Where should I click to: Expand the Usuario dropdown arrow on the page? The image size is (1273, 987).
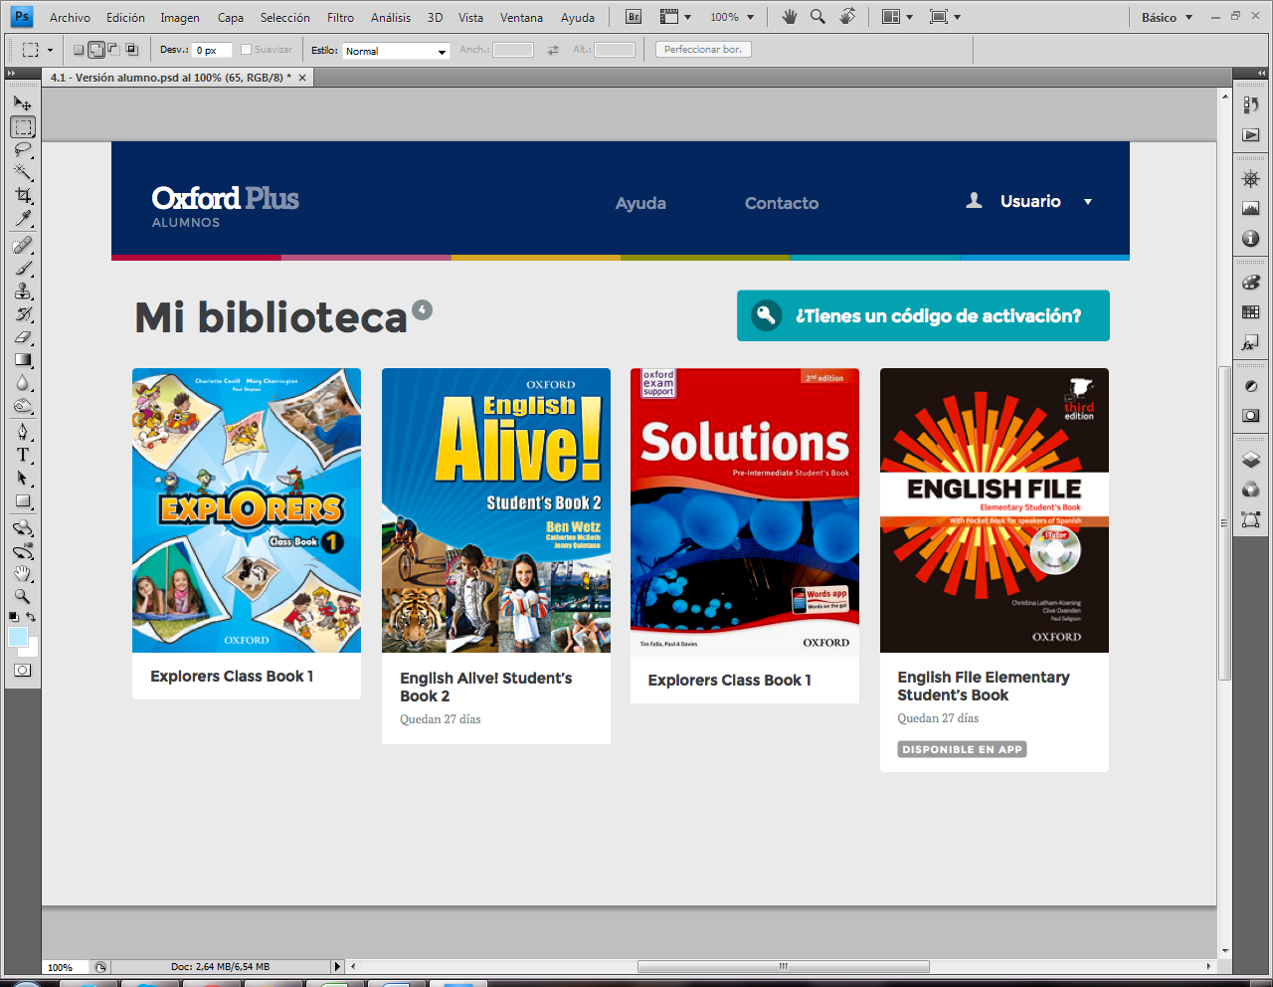[x=1088, y=202]
